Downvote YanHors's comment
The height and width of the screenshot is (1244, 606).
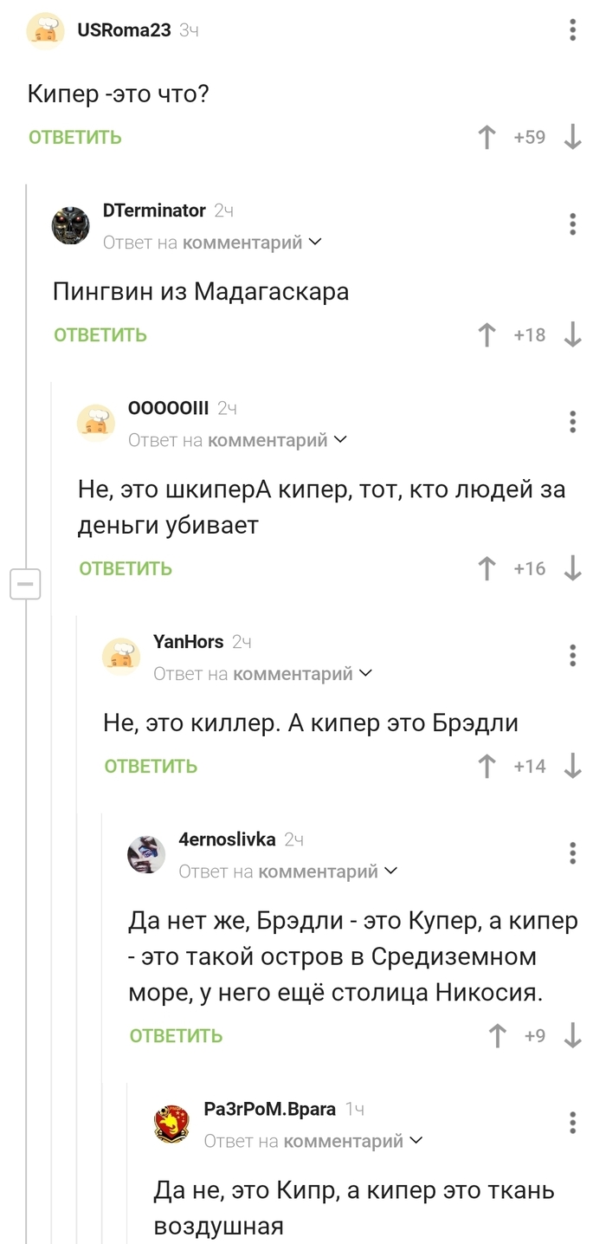572,766
